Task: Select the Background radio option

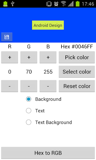Action: (44, 99)
